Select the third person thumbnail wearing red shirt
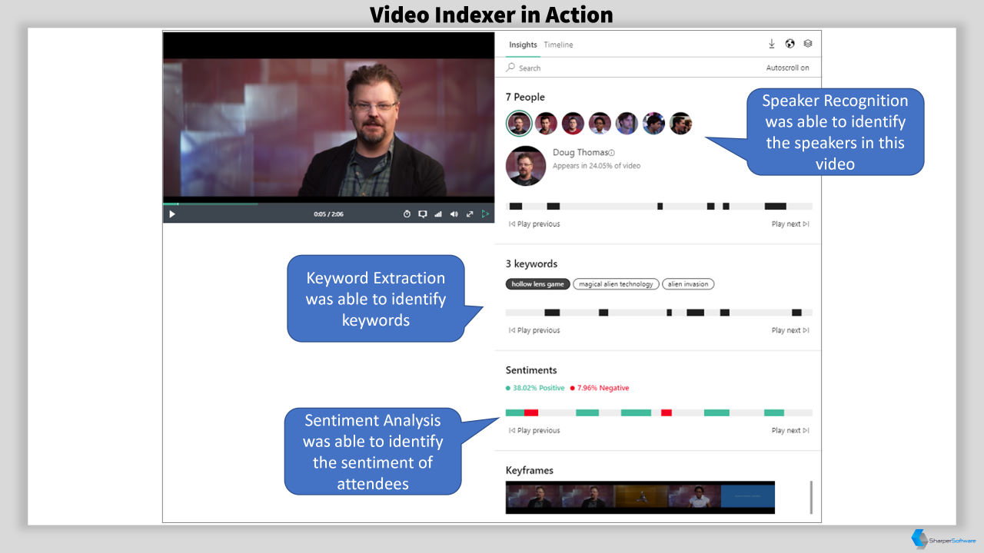This screenshot has height=553, width=984. click(x=573, y=123)
